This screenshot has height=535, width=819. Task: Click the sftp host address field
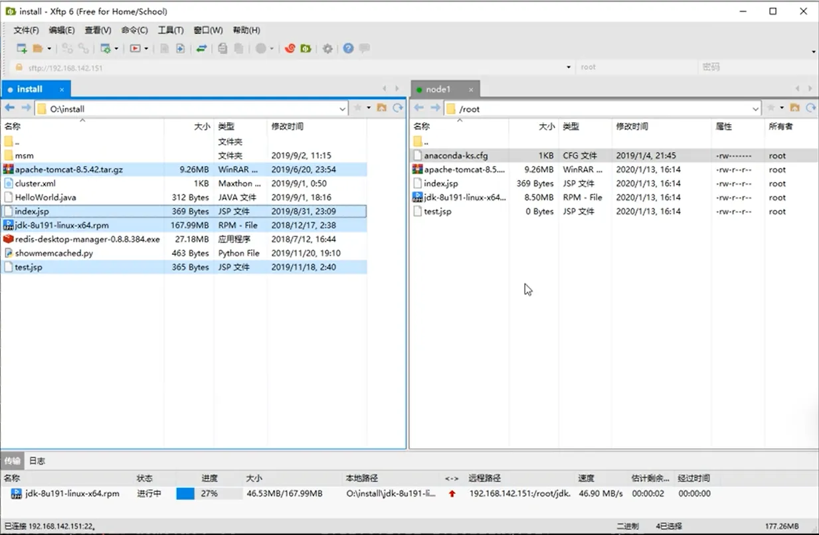click(292, 67)
